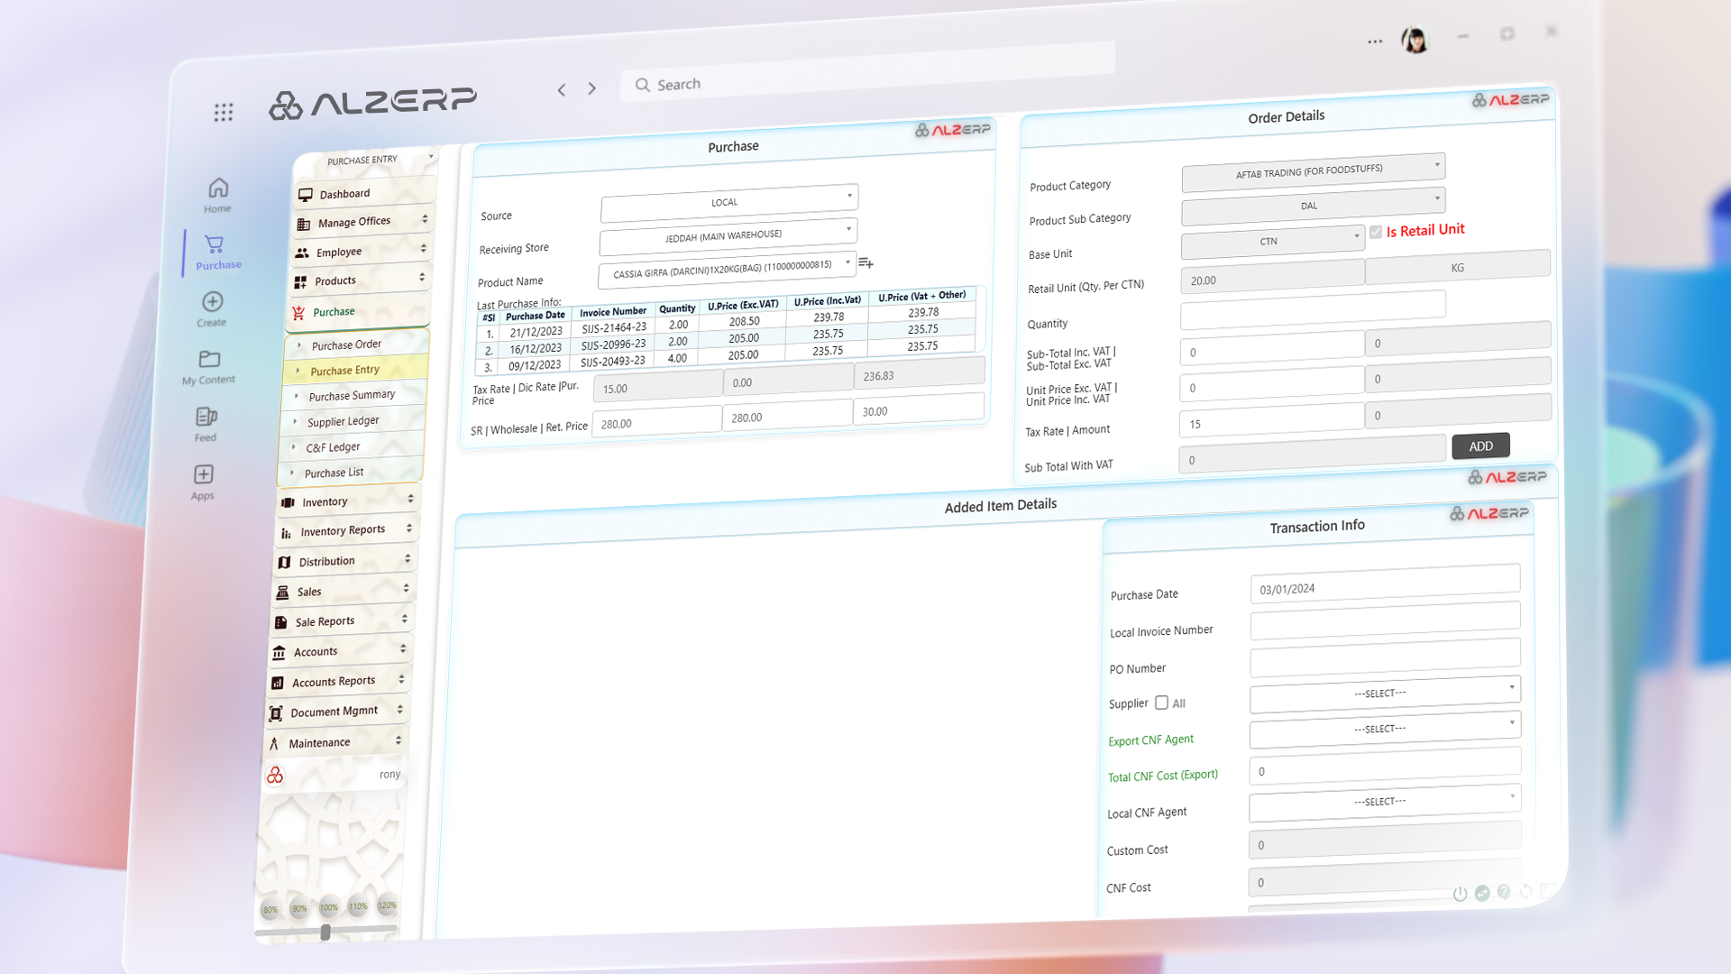Click the transfer arrows icon at bottom right
The image size is (1731, 974).
click(1481, 894)
